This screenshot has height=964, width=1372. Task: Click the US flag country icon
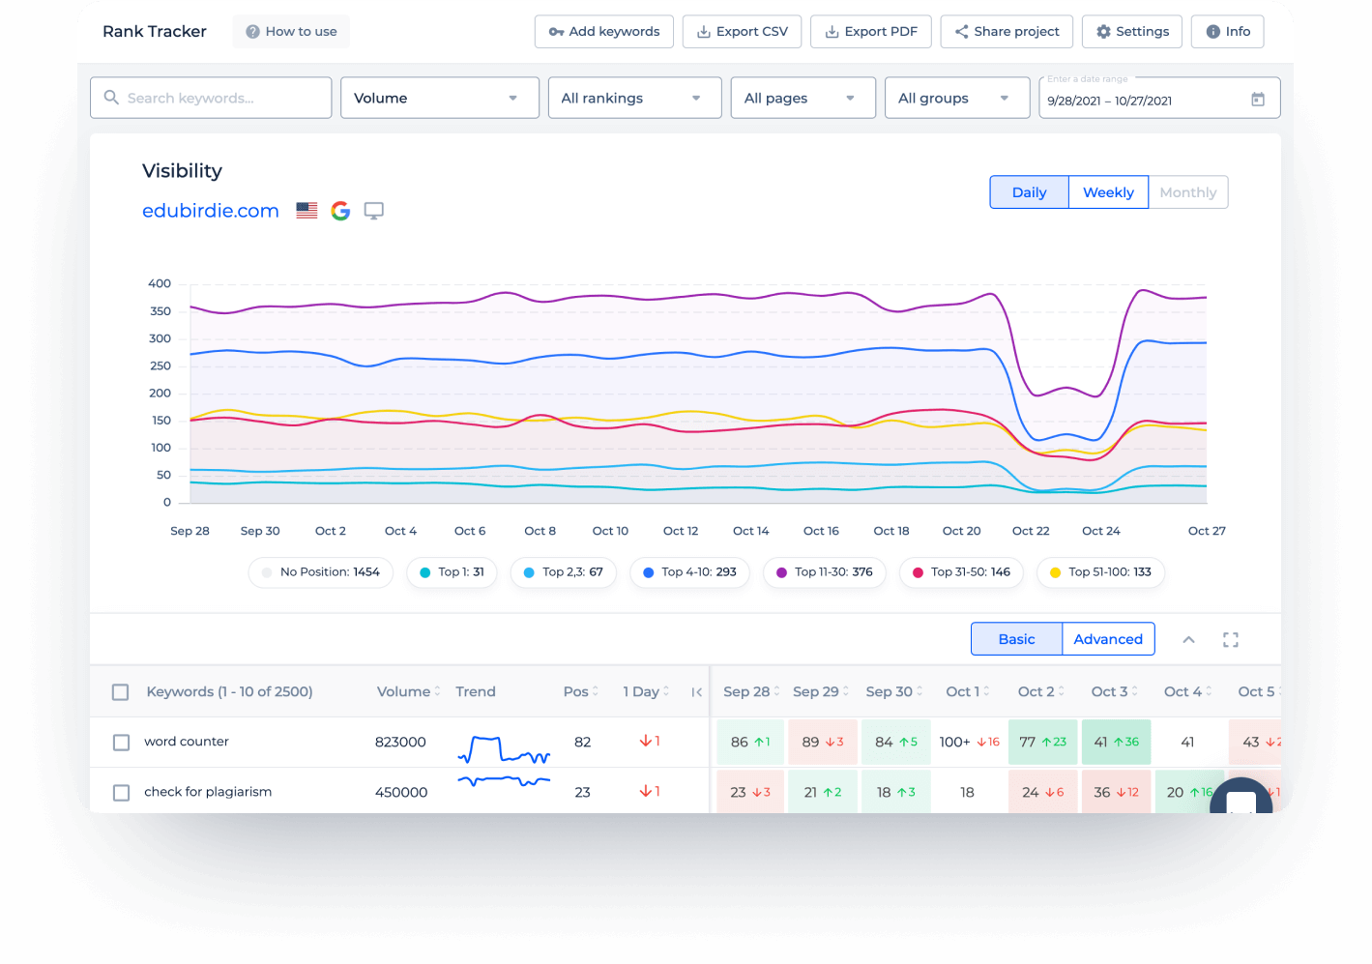tap(307, 211)
